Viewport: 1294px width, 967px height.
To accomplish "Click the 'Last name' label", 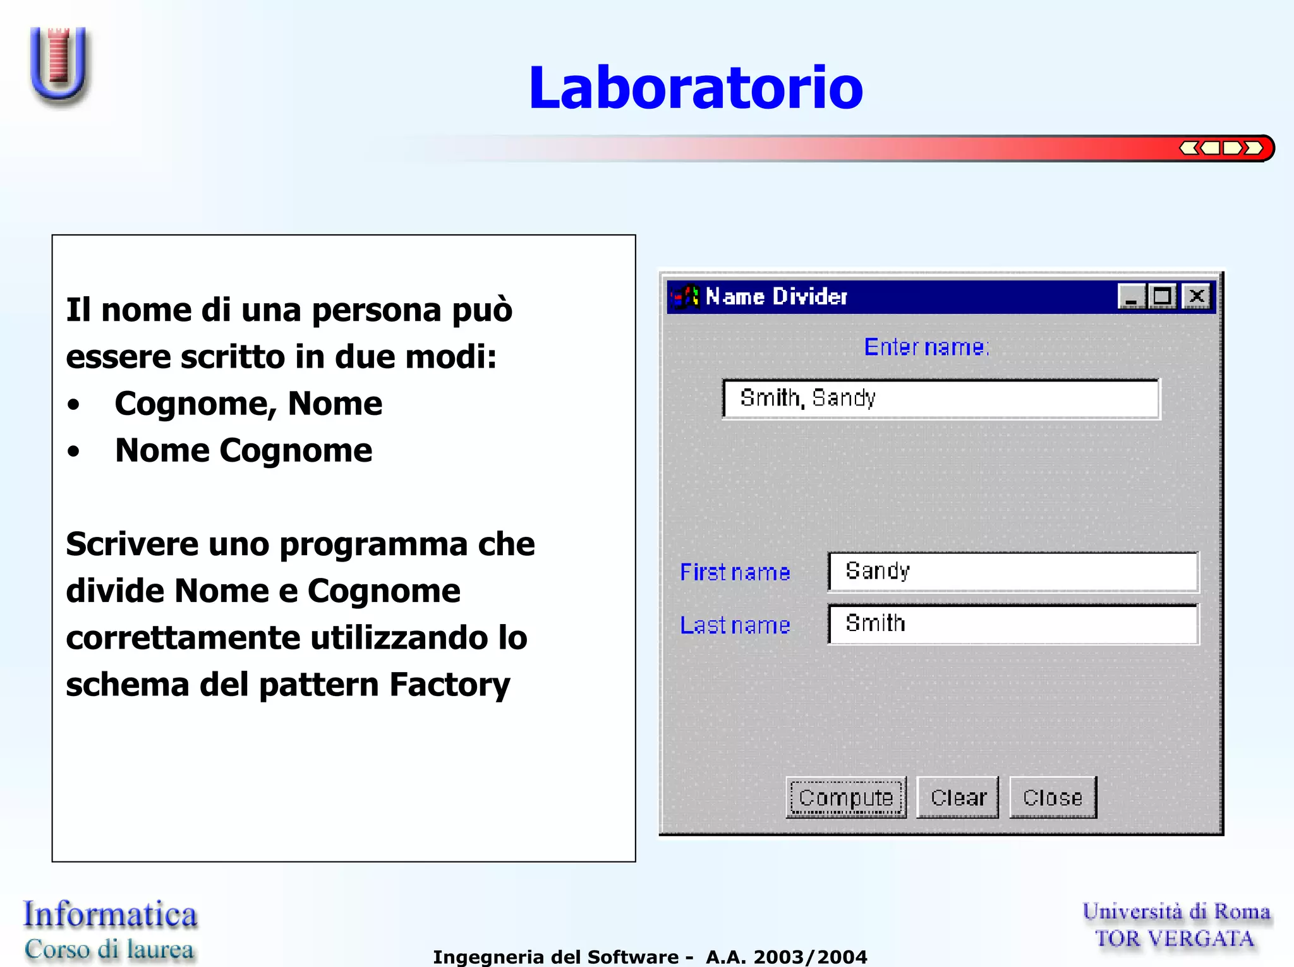I will pyautogui.click(x=735, y=625).
